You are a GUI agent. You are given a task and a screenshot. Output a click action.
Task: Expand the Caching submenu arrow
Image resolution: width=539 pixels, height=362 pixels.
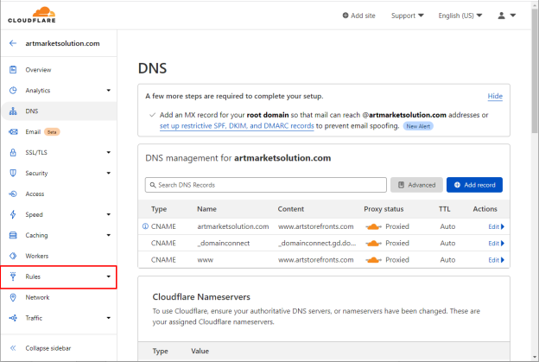(x=109, y=235)
